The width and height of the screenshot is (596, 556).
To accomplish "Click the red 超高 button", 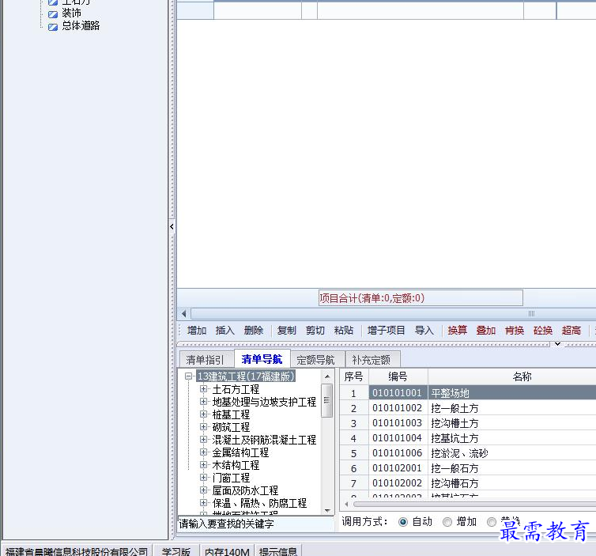I will (571, 330).
